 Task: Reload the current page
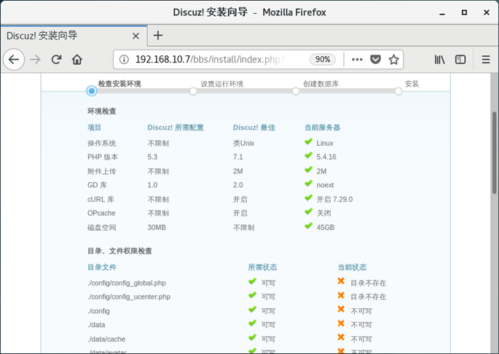(x=56, y=59)
